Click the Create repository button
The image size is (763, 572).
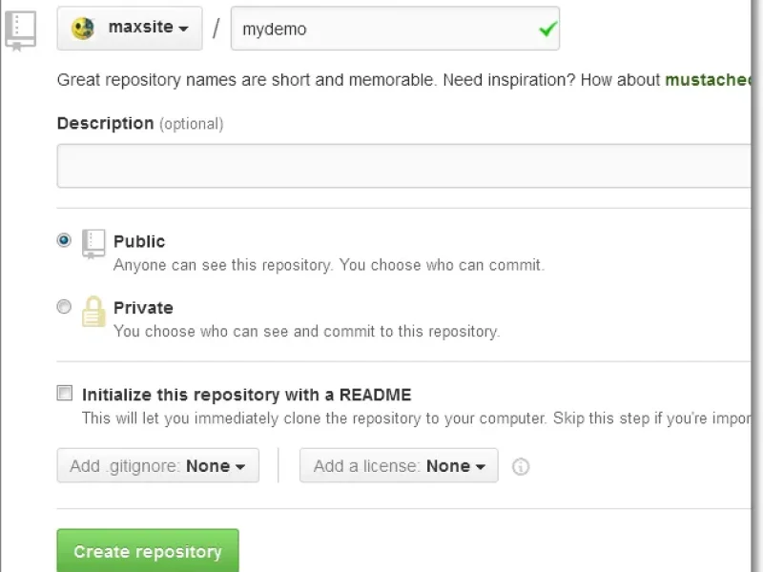pos(147,551)
